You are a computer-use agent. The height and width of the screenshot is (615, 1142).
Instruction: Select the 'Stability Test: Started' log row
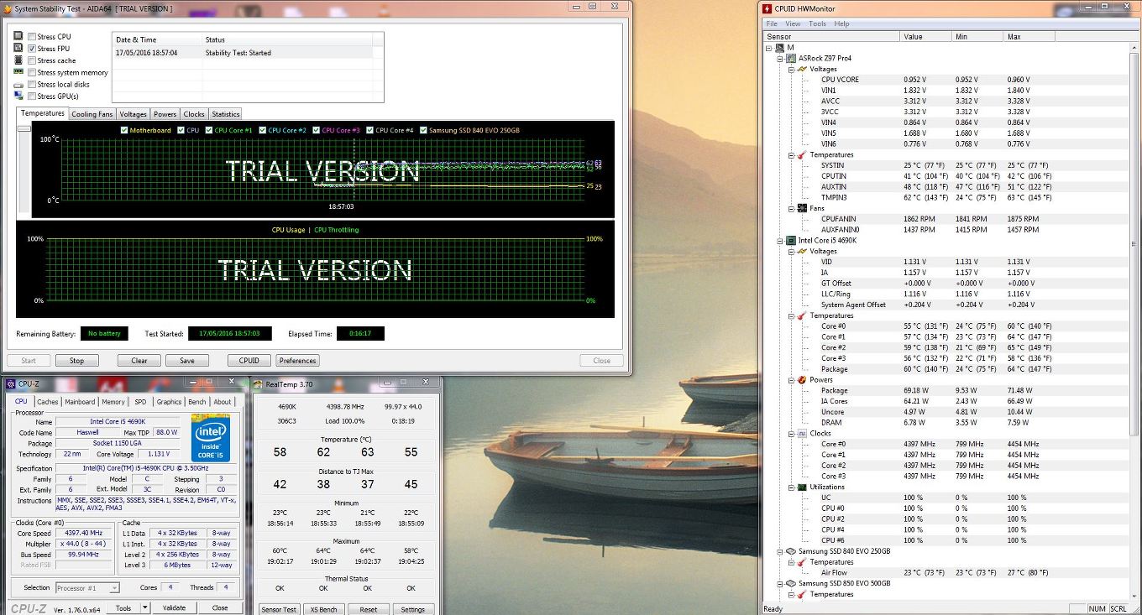point(248,52)
